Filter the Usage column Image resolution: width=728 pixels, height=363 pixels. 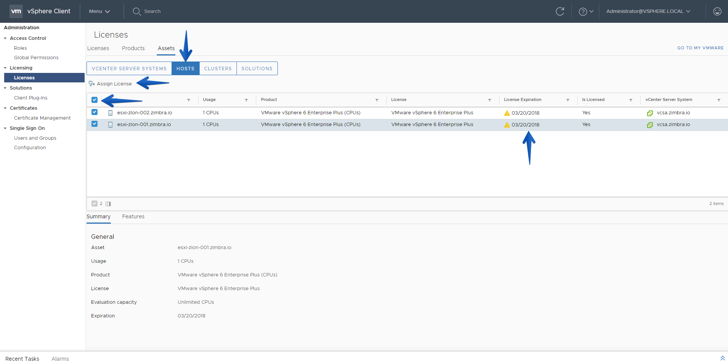point(246,100)
